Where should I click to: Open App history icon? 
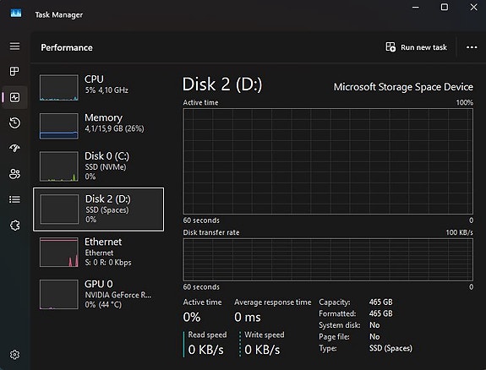tap(14, 122)
